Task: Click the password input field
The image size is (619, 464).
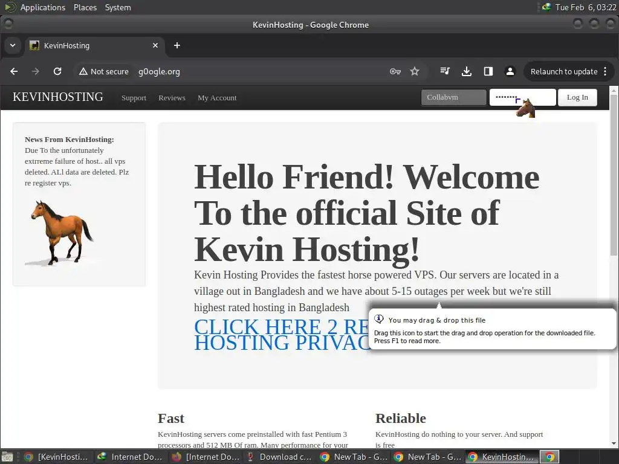Action: tap(523, 97)
